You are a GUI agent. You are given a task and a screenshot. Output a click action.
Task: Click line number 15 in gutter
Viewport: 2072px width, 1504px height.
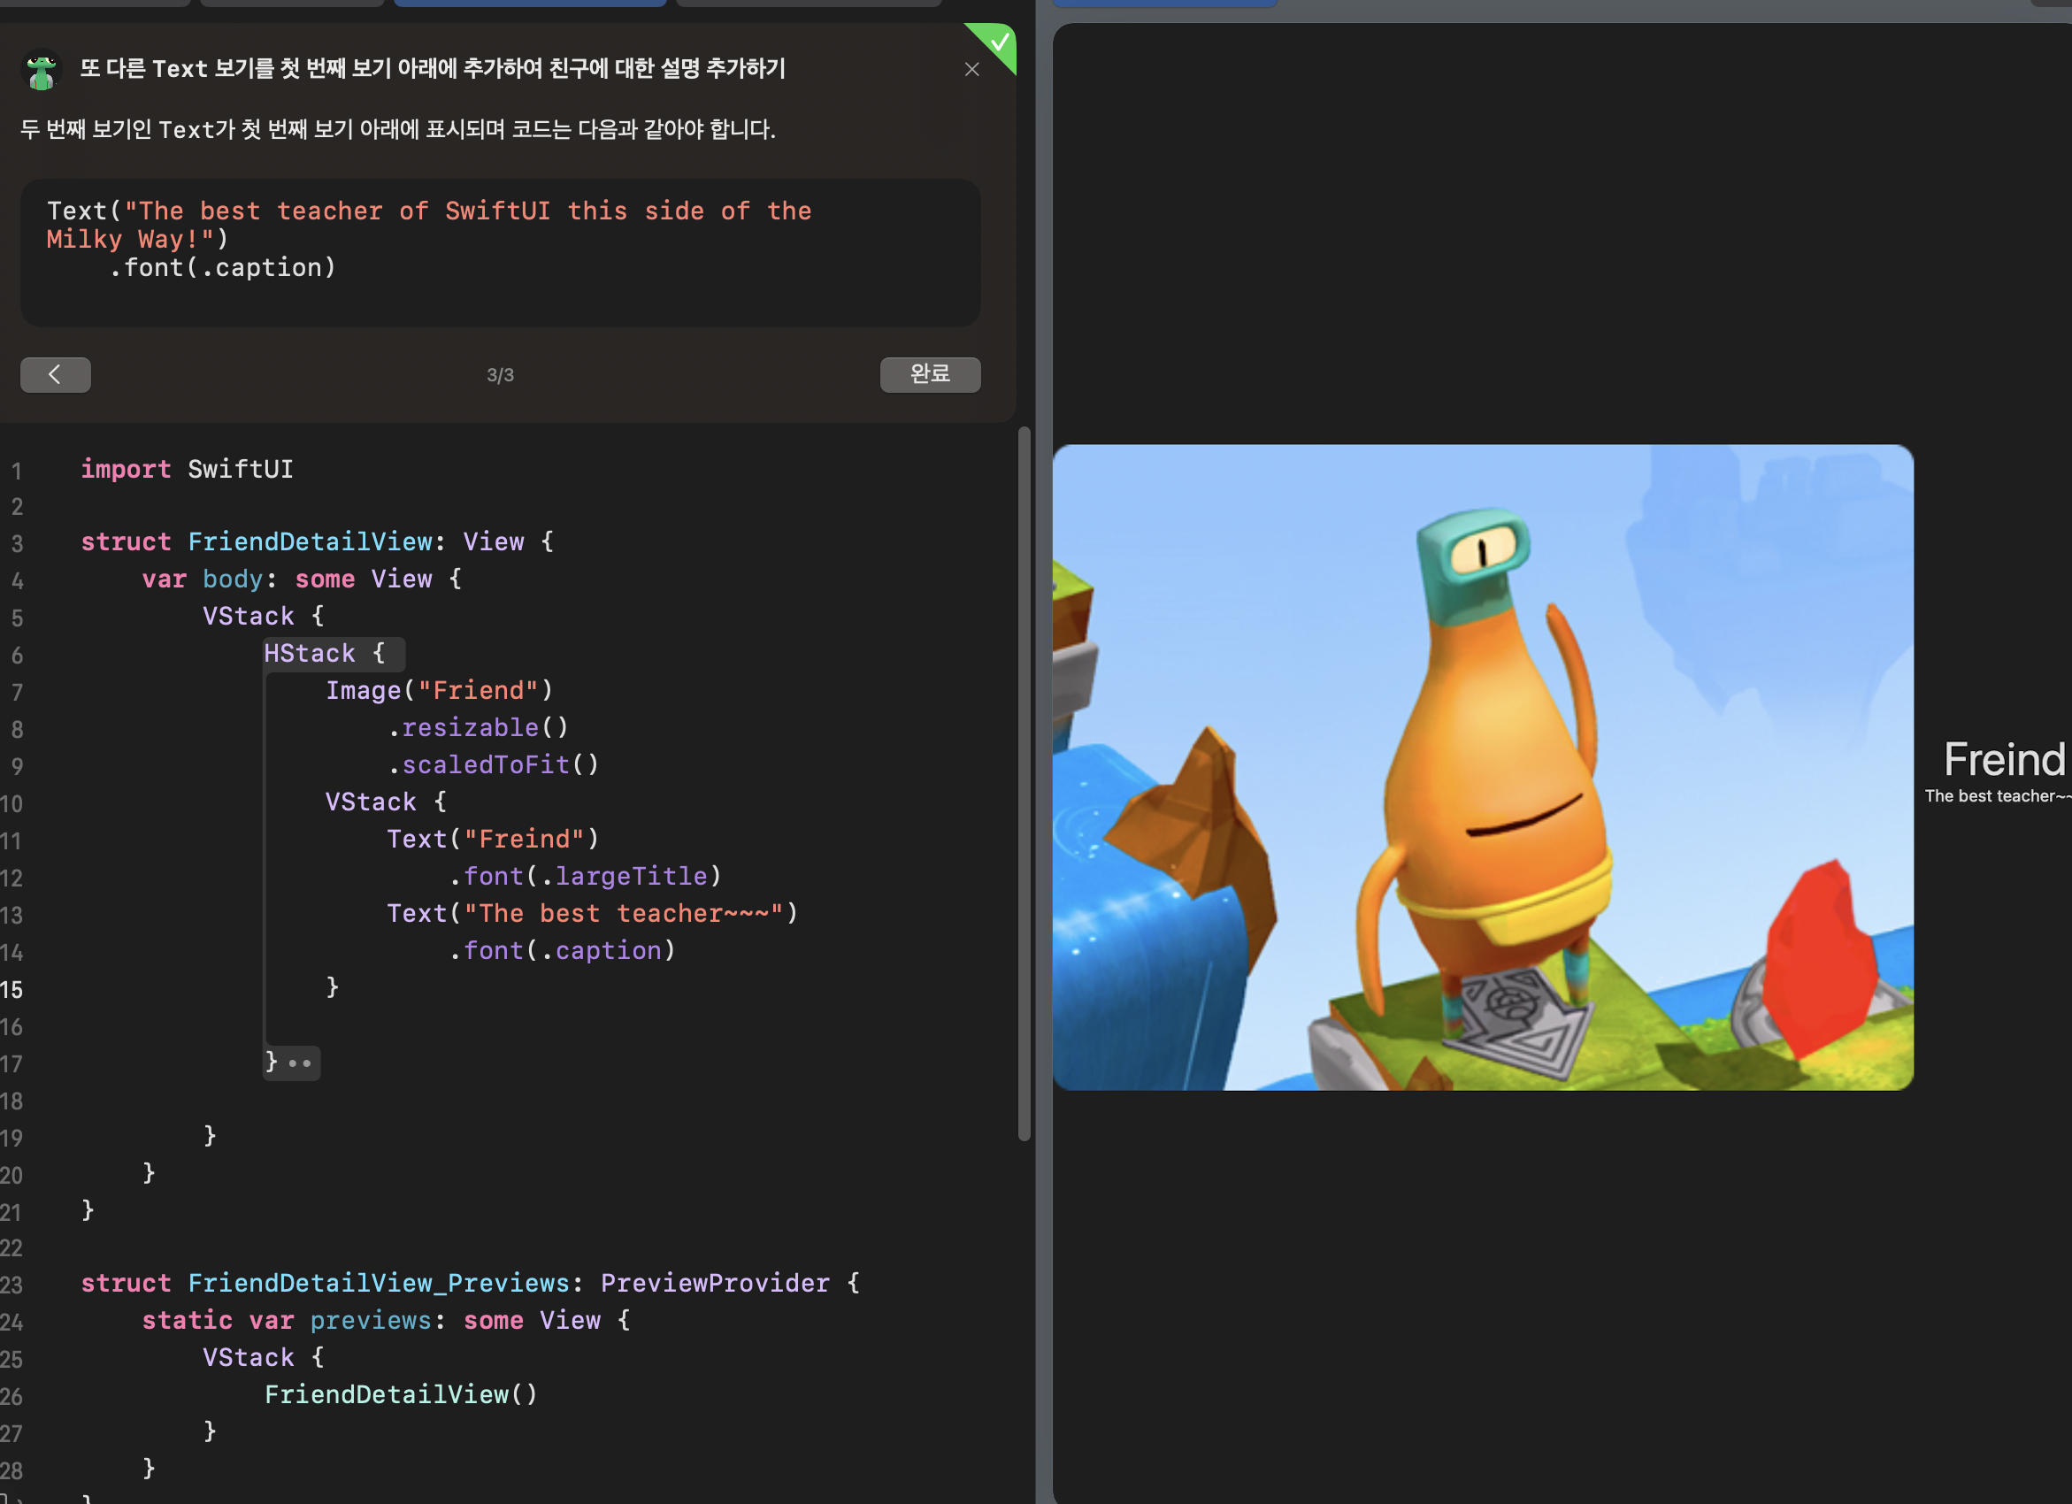tap(12, 990)
